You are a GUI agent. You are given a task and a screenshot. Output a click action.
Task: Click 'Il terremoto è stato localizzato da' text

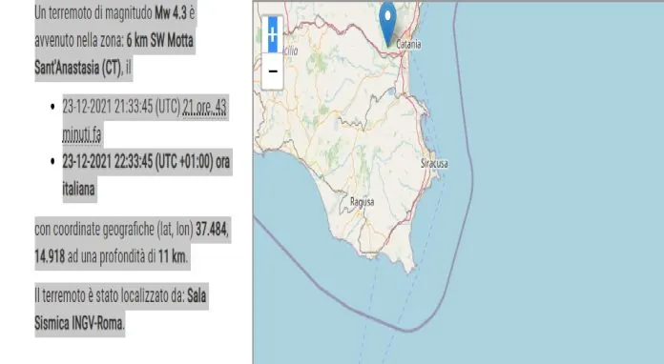click(x=110, y=296)
